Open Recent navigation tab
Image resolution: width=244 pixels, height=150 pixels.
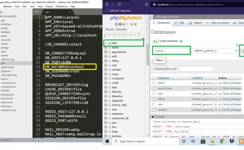pyautogui.click(x=109, y=29)
